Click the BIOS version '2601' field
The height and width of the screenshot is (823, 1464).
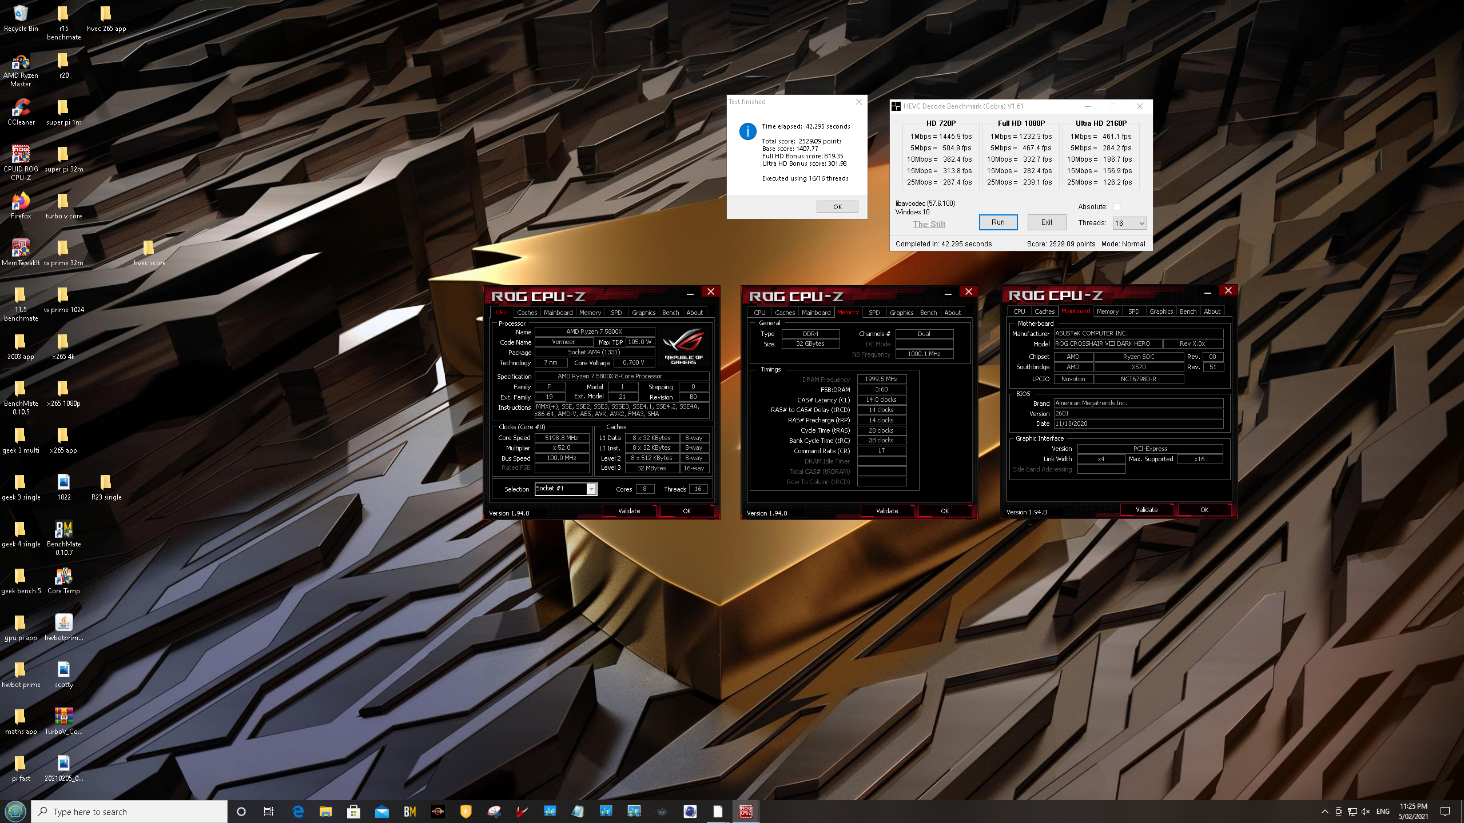1139,413
